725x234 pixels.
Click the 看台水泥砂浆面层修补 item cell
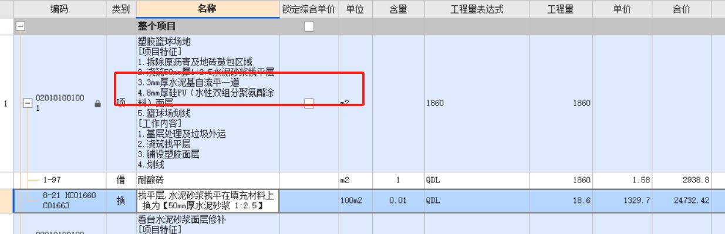(x=207, y=223)
